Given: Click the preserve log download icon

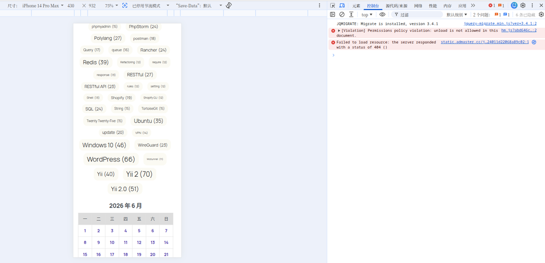Looking at the screenshot, I should coord(351,14).
